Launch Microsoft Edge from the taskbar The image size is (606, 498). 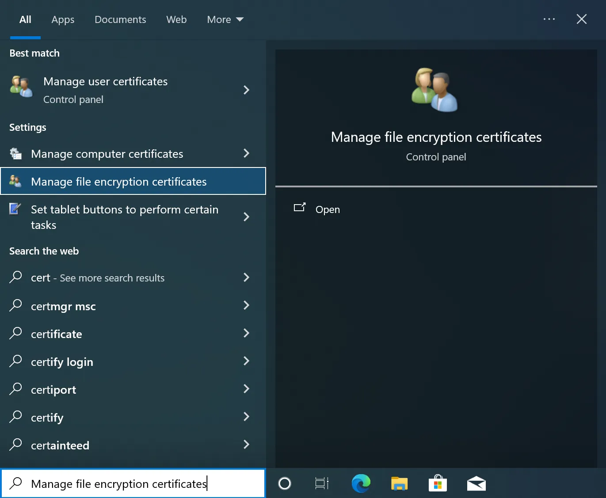[x=361, y=483]
